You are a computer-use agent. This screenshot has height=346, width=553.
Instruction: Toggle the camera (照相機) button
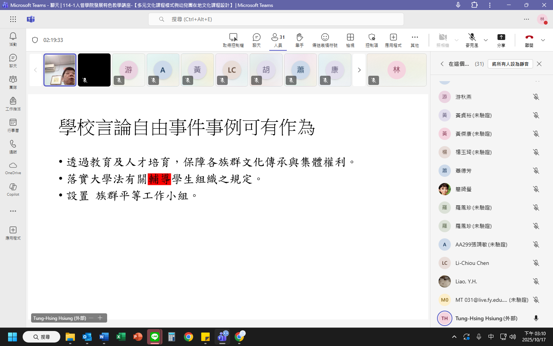[x=443, y=40]
